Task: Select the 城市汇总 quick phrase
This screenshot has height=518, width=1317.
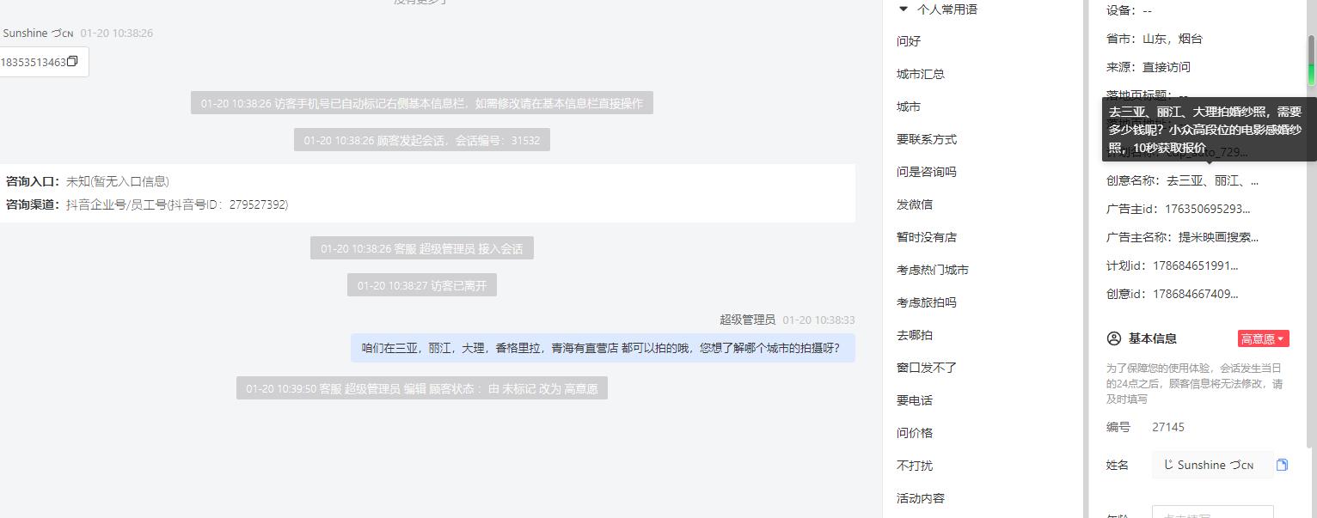Action: (x=921, y=74)
